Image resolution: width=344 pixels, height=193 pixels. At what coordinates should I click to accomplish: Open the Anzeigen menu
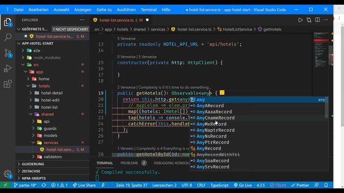tap(83, 10)
